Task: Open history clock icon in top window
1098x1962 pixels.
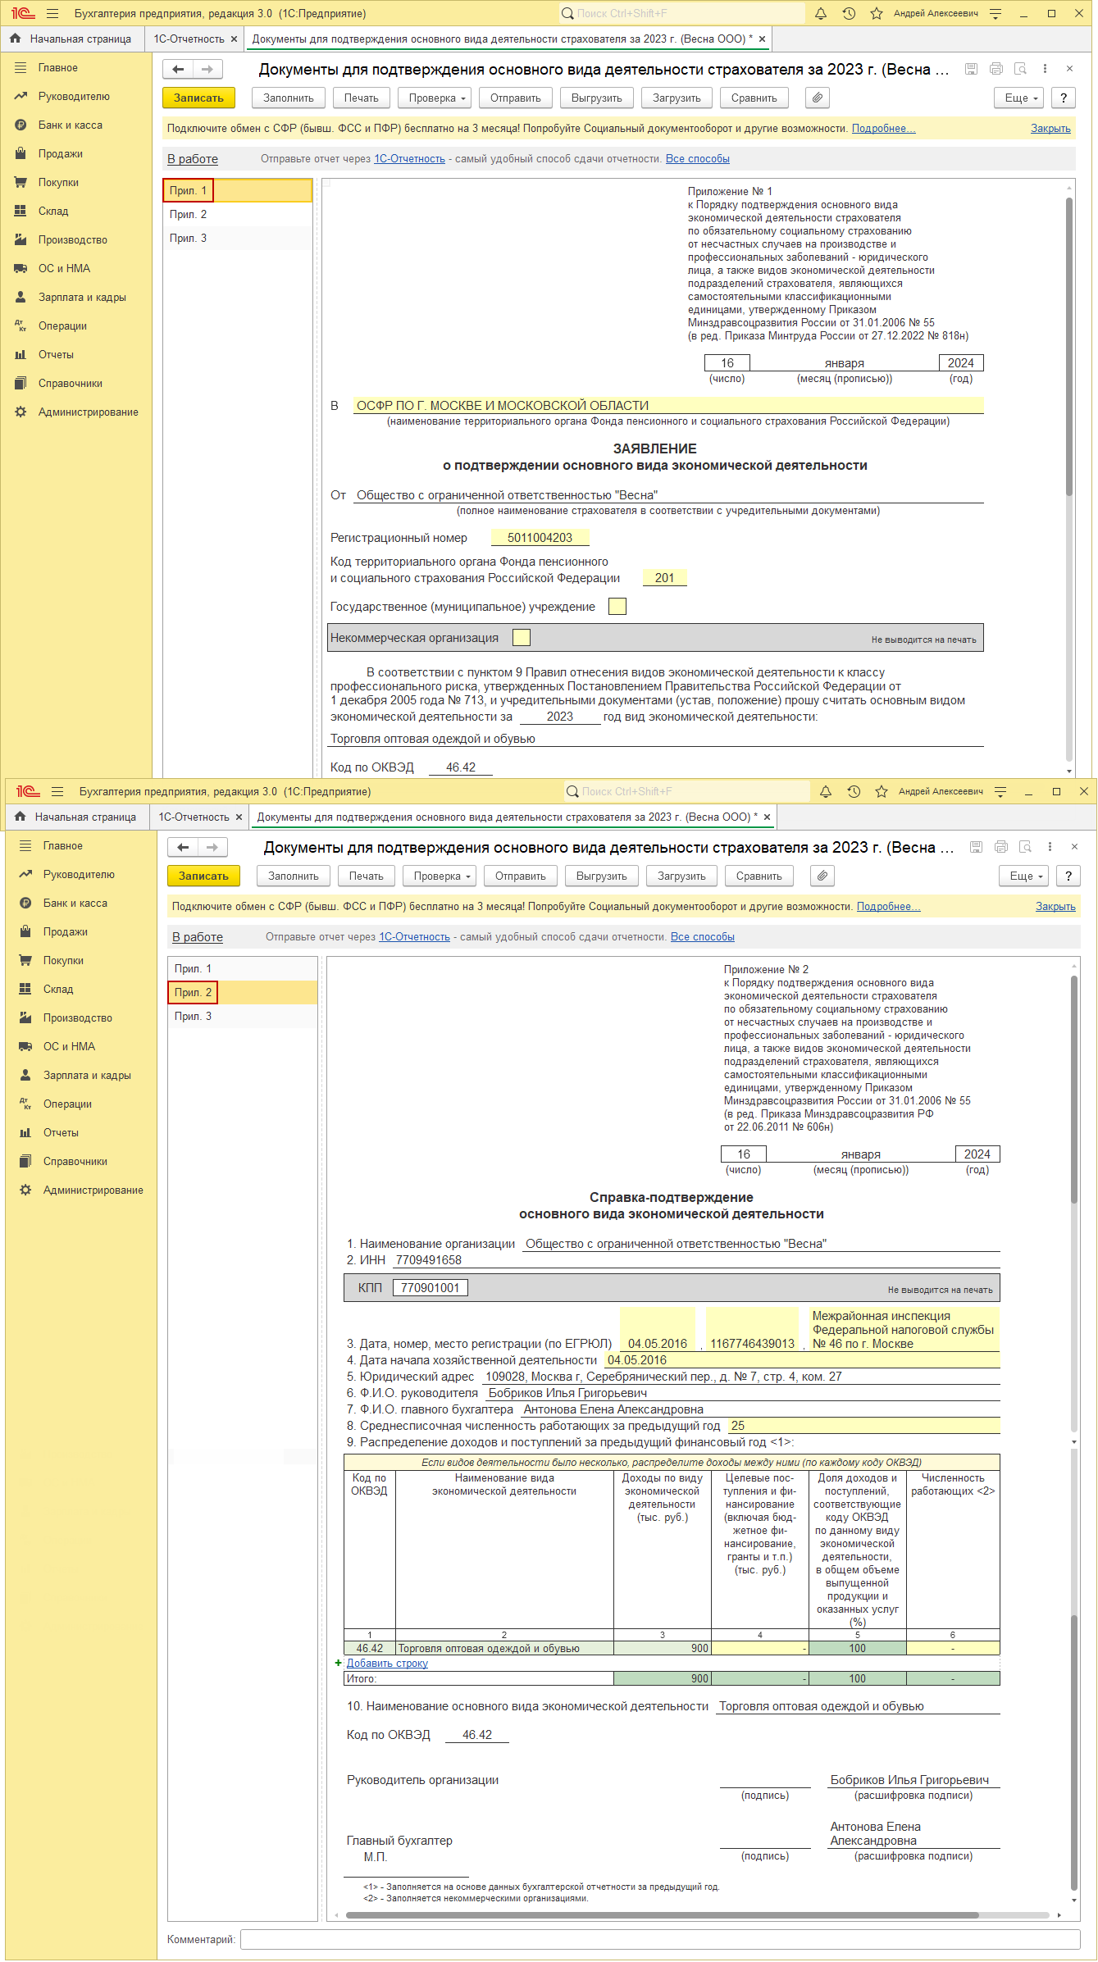Action: click(849, 13)
